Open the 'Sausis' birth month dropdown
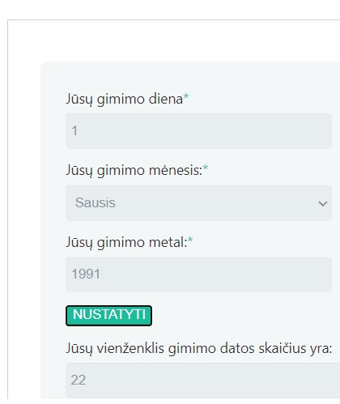The height and width of the screenshot is (404, 340). [198, 203]
